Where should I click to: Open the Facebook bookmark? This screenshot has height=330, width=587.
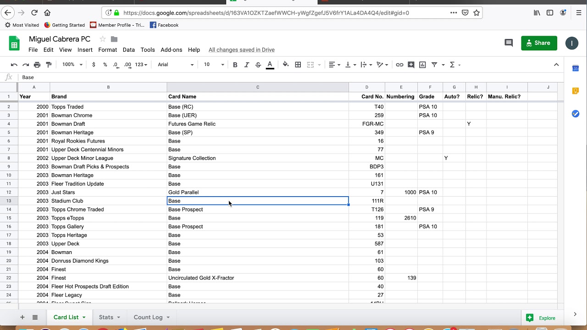coord(164,25)
